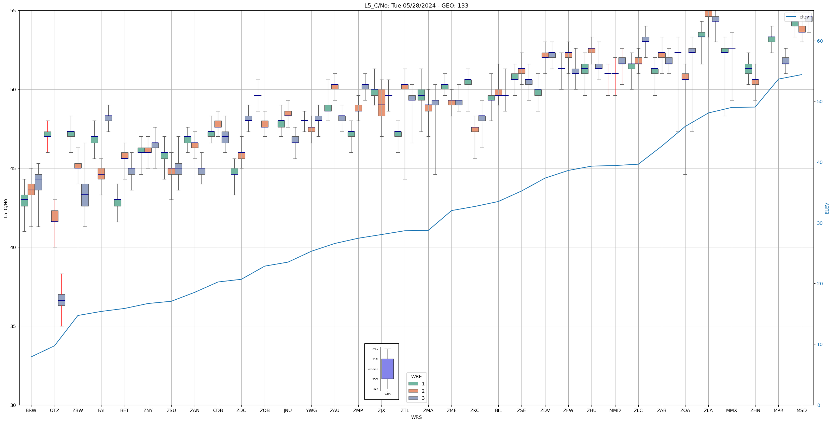Click the WRE legend title
The height and width of the screenshot is (423, 833).
tap(416, 377)
